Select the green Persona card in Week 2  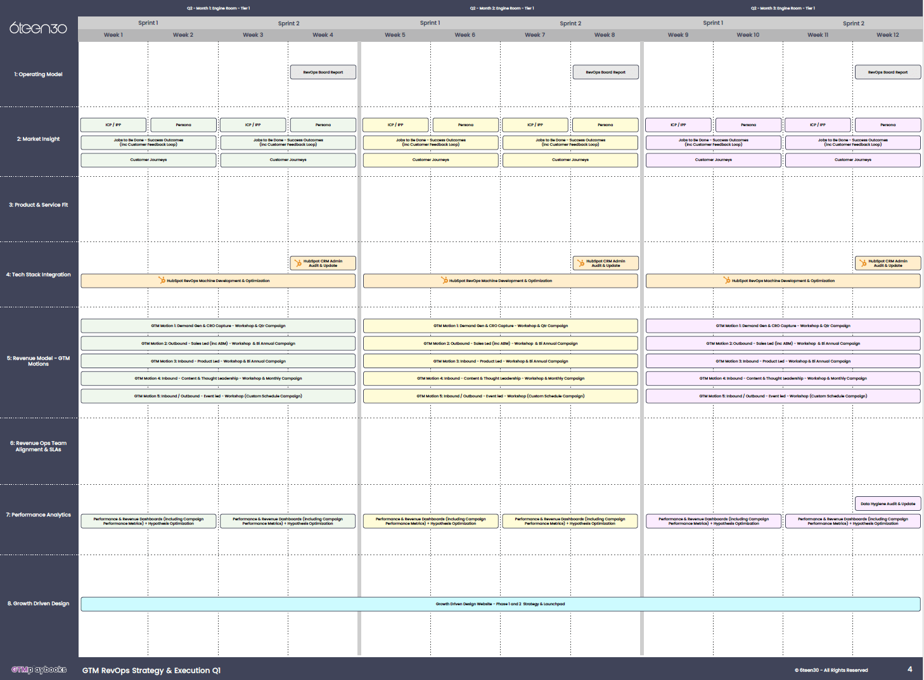[183, 125]
